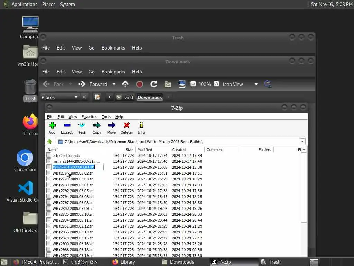
Task: Open the Places side pane dropdown
Action: pos(76,97)
